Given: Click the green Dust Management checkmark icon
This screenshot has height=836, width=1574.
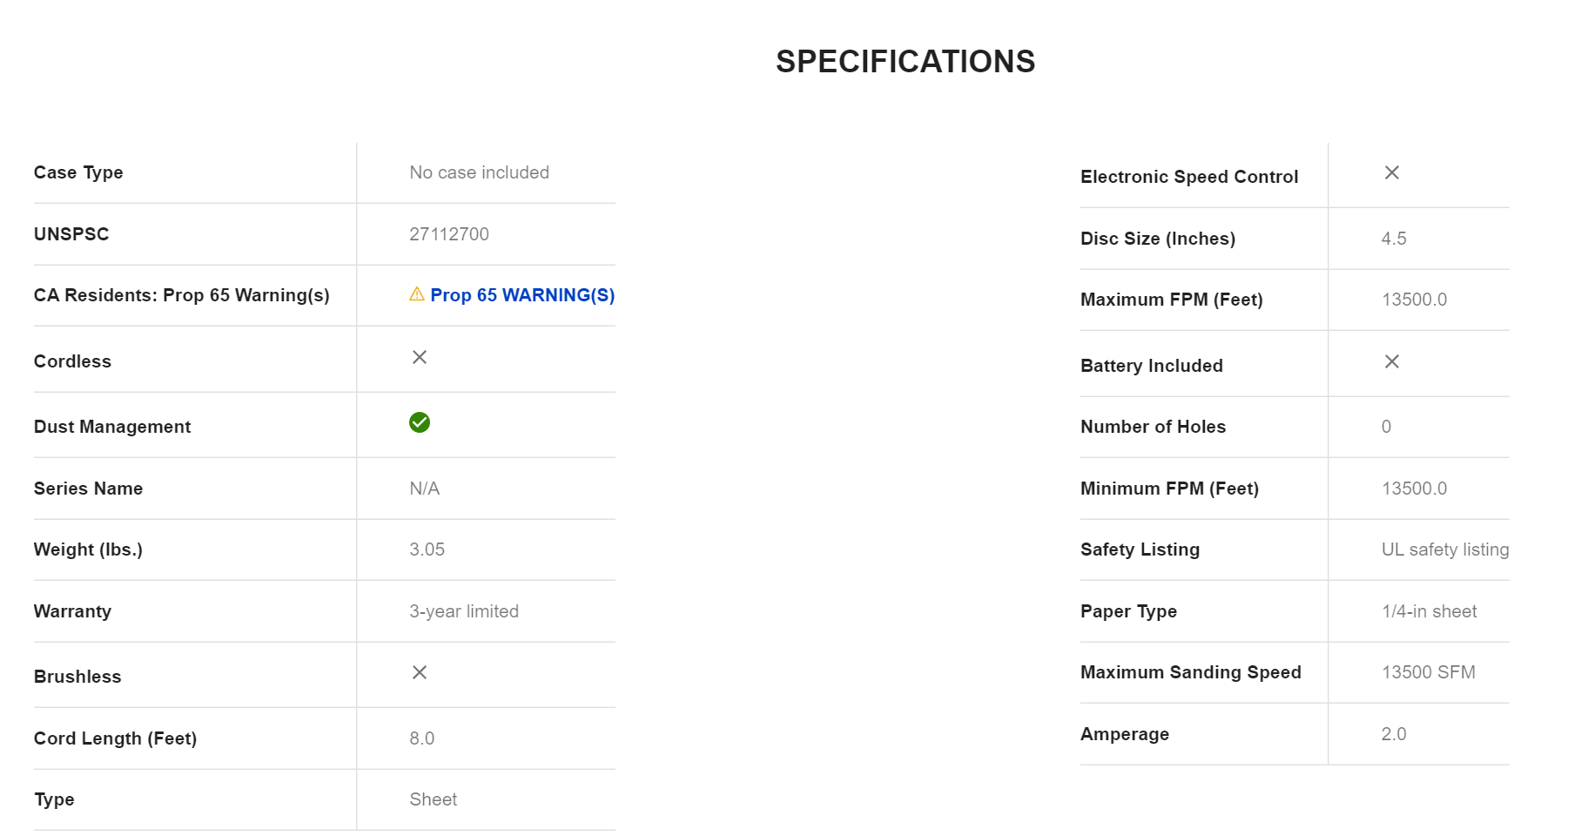Looking at the screenshot, I should pos(420,422).
